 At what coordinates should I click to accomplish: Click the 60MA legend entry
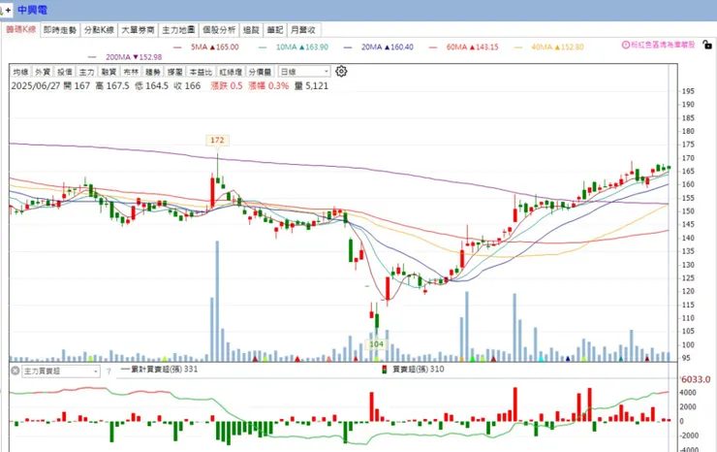click(x=464, y=47)
